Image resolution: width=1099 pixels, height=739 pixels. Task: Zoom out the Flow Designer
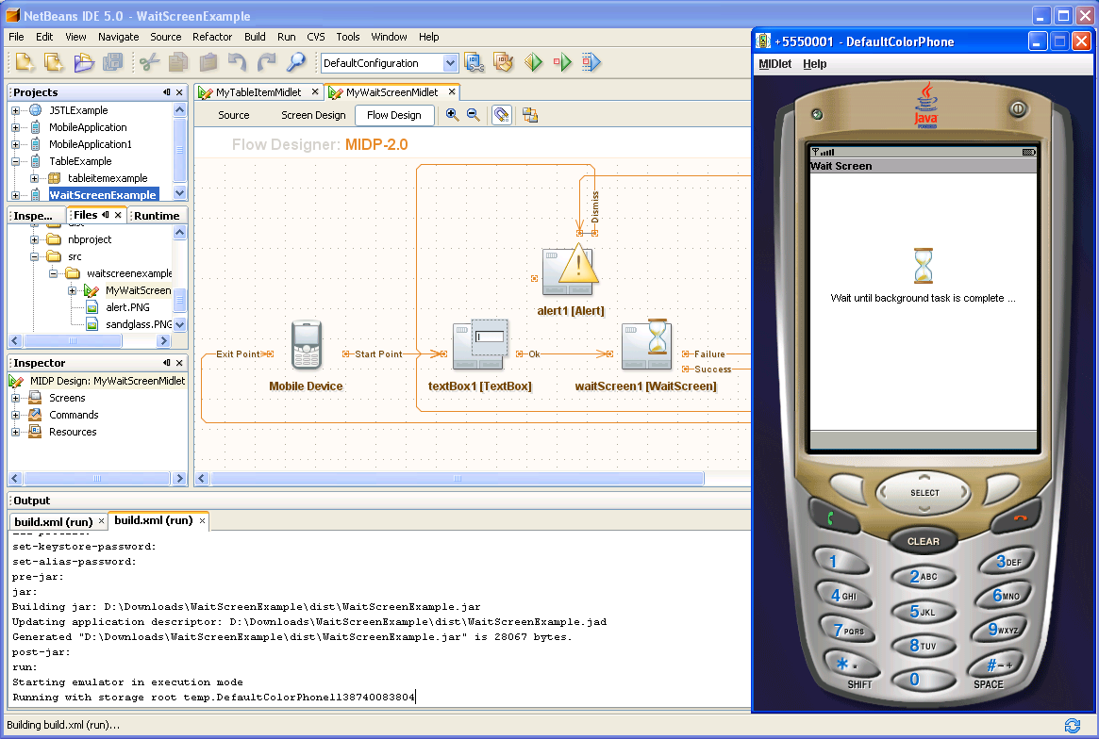click(x=474, y=115)
